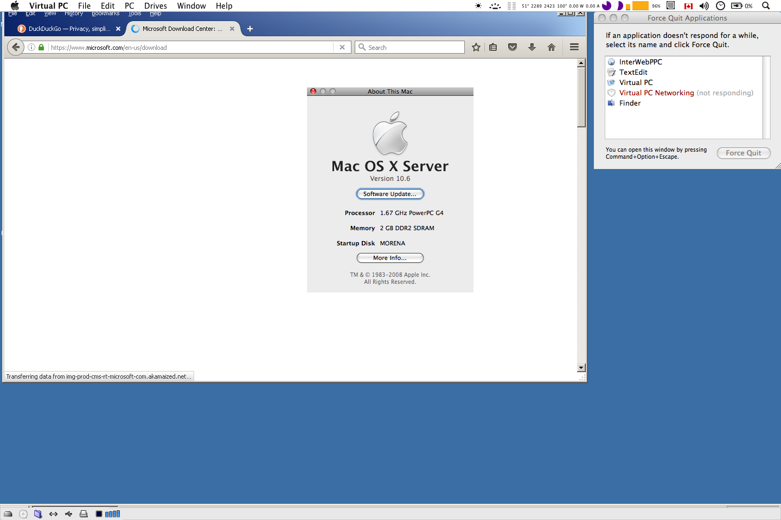Click the keyboard backlight icon in menu bar
The height and width of the screenshot is (520, 781).
pyautogui.click(x=495, y=6)
